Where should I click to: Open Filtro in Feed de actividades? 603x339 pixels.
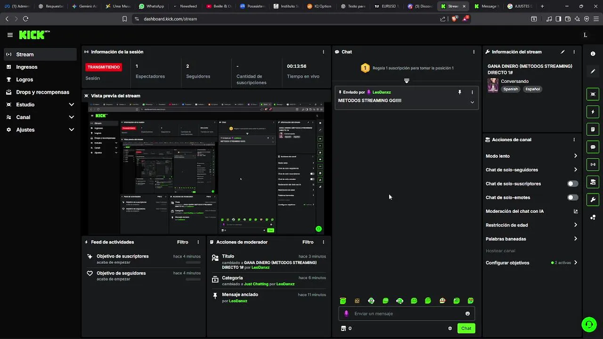point(182,242)
